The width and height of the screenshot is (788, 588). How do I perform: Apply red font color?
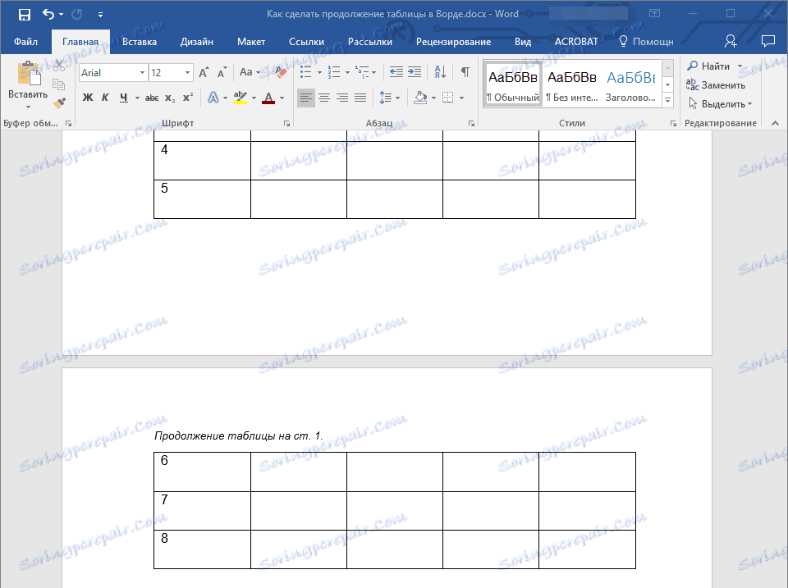pyautogui.click(x=268, y=98)
